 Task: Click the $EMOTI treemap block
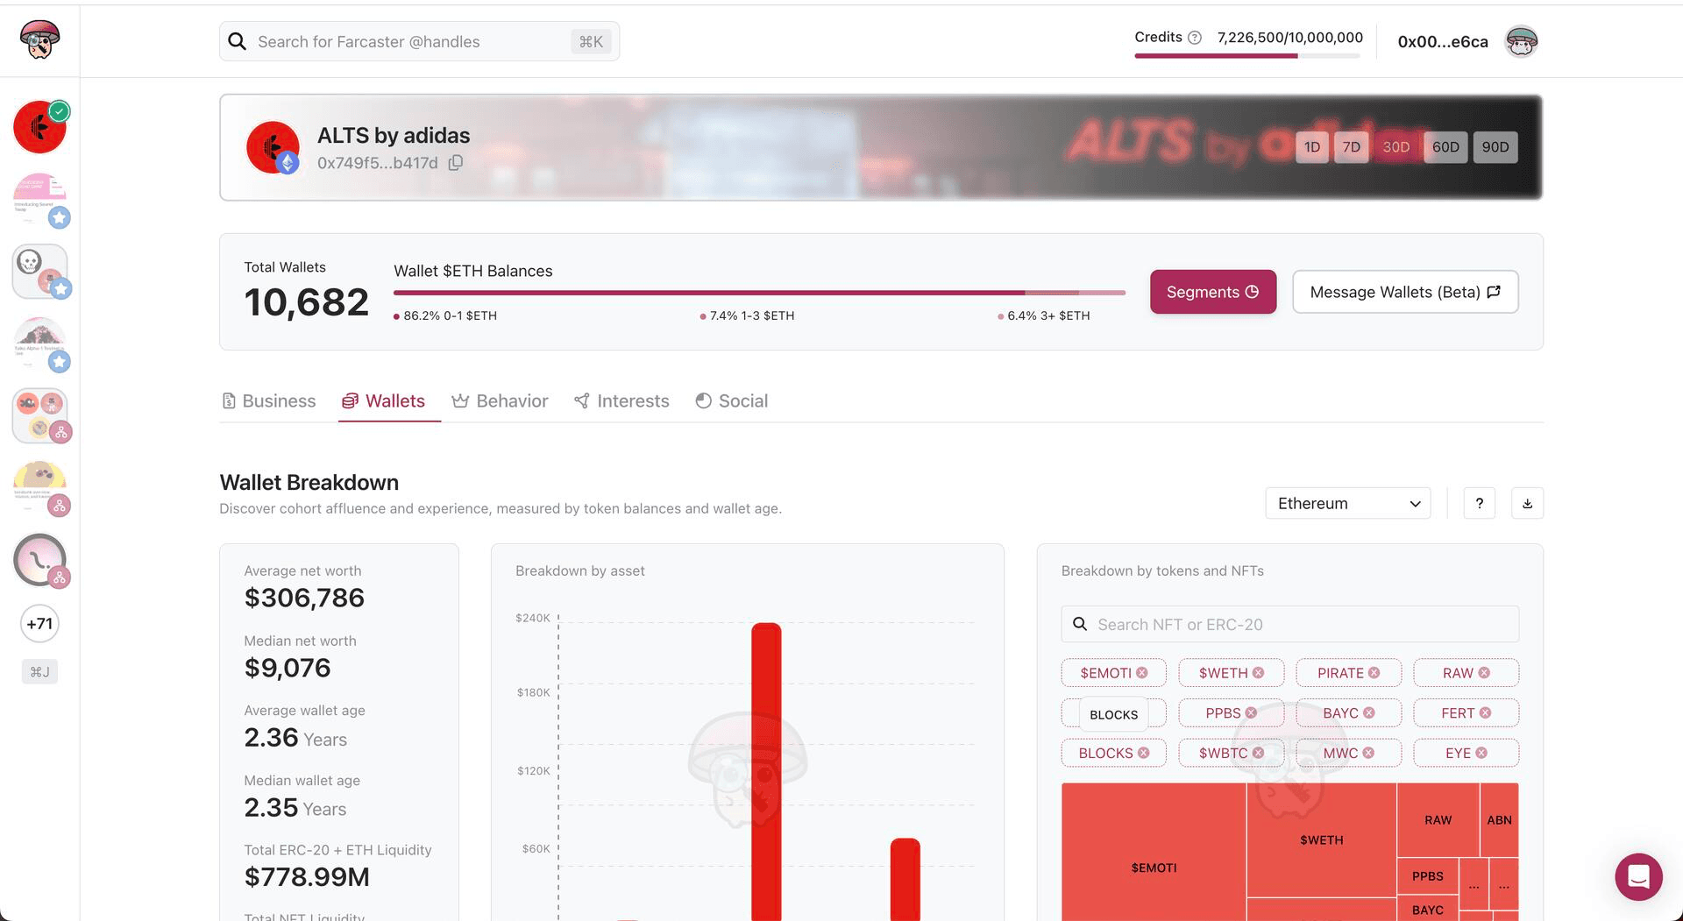click(1154, 853)
